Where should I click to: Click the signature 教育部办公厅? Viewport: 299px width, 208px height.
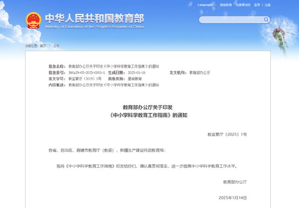[x=235, y=182]
